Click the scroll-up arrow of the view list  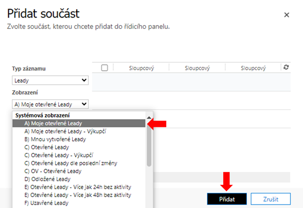(x=149, y=118)
